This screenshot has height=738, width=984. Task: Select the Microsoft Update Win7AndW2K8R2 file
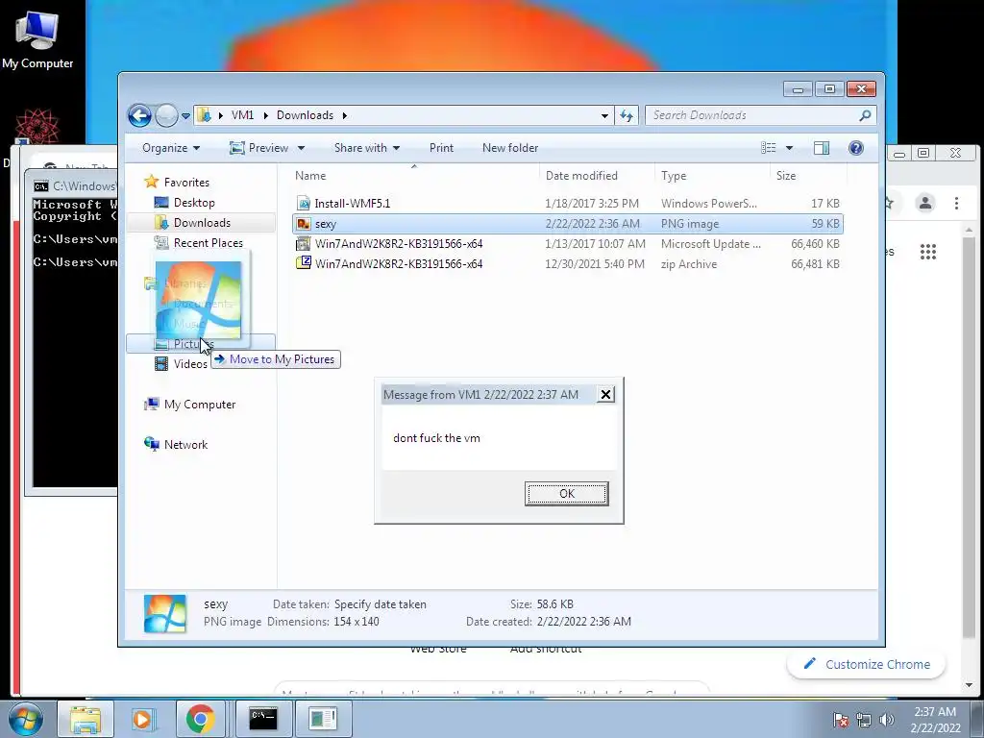click(567, 243)
